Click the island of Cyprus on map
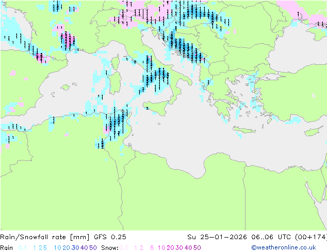 coord(314,131)
